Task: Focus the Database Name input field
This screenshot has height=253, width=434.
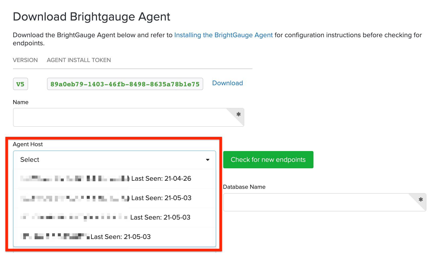Action: pyautogui.click(x=325, y=202)
